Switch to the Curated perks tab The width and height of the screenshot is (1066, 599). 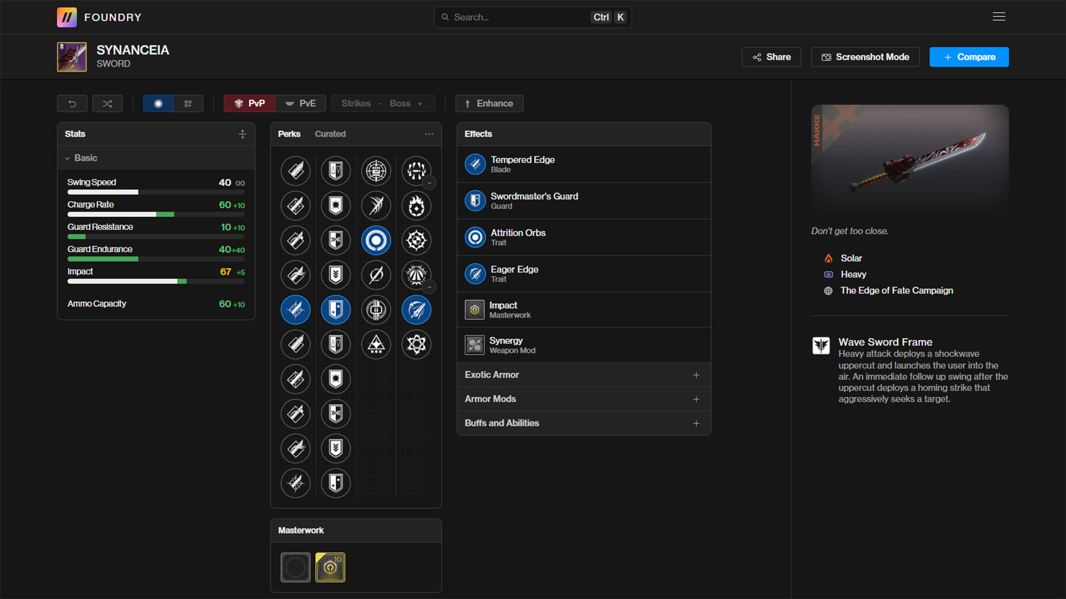[x=330, y=134]
